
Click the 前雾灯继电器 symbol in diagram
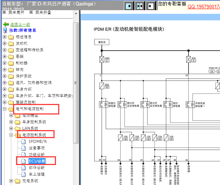pyautogui.click(x=104, y=104)
